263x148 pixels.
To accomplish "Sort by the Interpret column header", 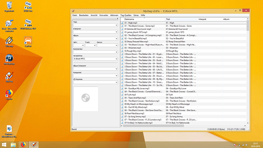I will [x=210, y=19].
